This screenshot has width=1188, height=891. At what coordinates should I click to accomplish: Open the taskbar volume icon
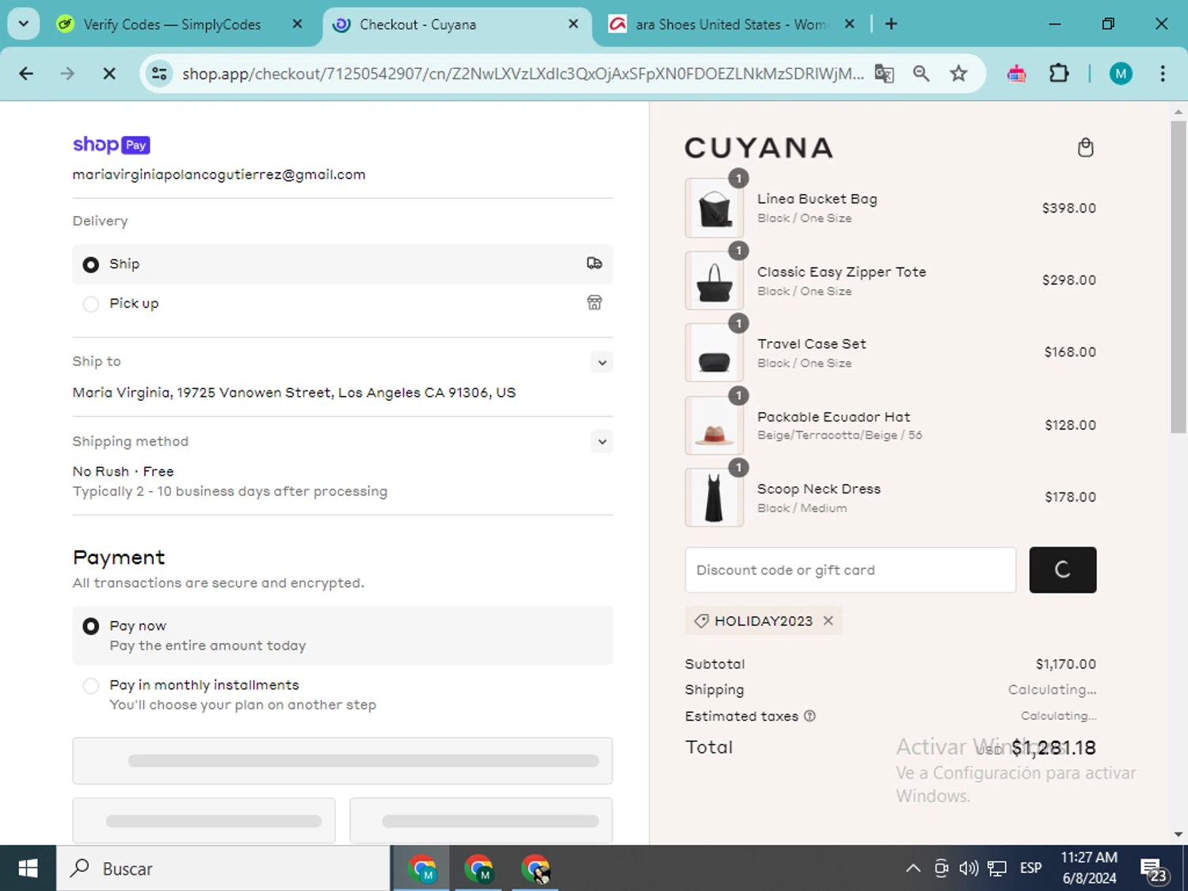click(x=969, y=869)
